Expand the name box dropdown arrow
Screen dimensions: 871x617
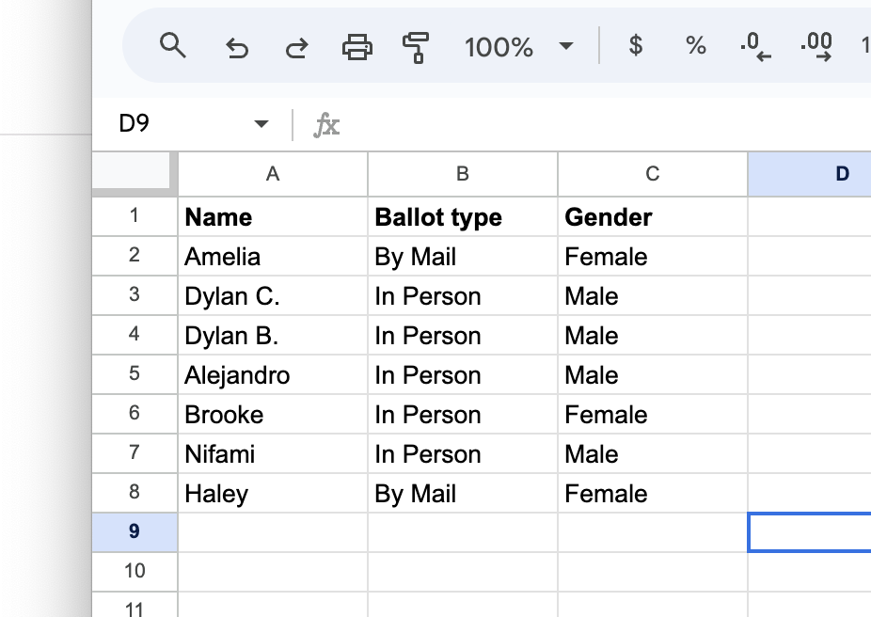261,123
